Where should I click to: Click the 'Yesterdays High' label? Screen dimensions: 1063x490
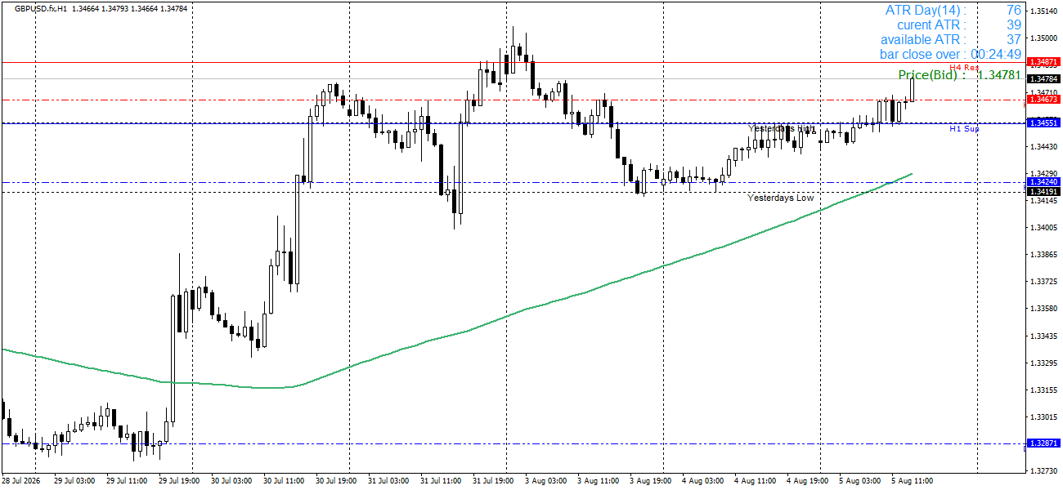782,128
